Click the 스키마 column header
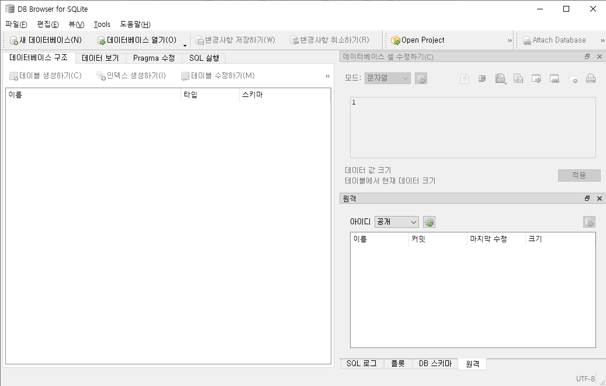Screen dimensions: 606x386 click(x=285, y=95)
